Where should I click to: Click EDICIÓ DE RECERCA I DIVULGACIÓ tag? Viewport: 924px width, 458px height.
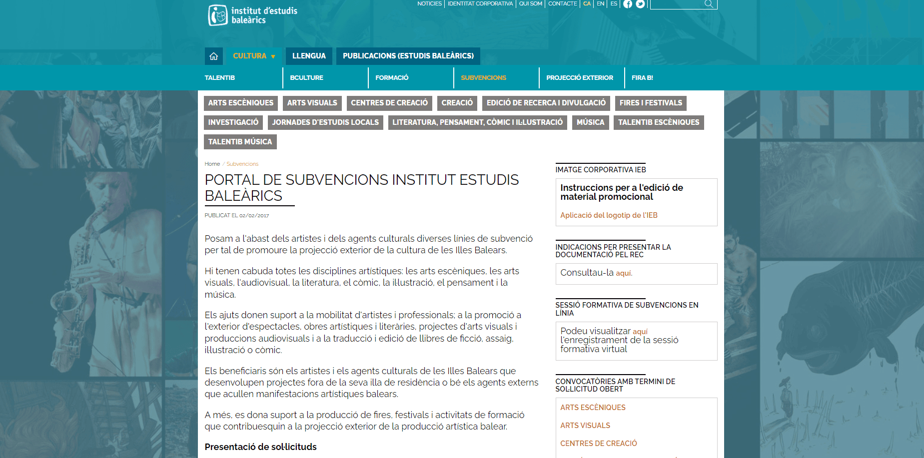click(546, 103)
